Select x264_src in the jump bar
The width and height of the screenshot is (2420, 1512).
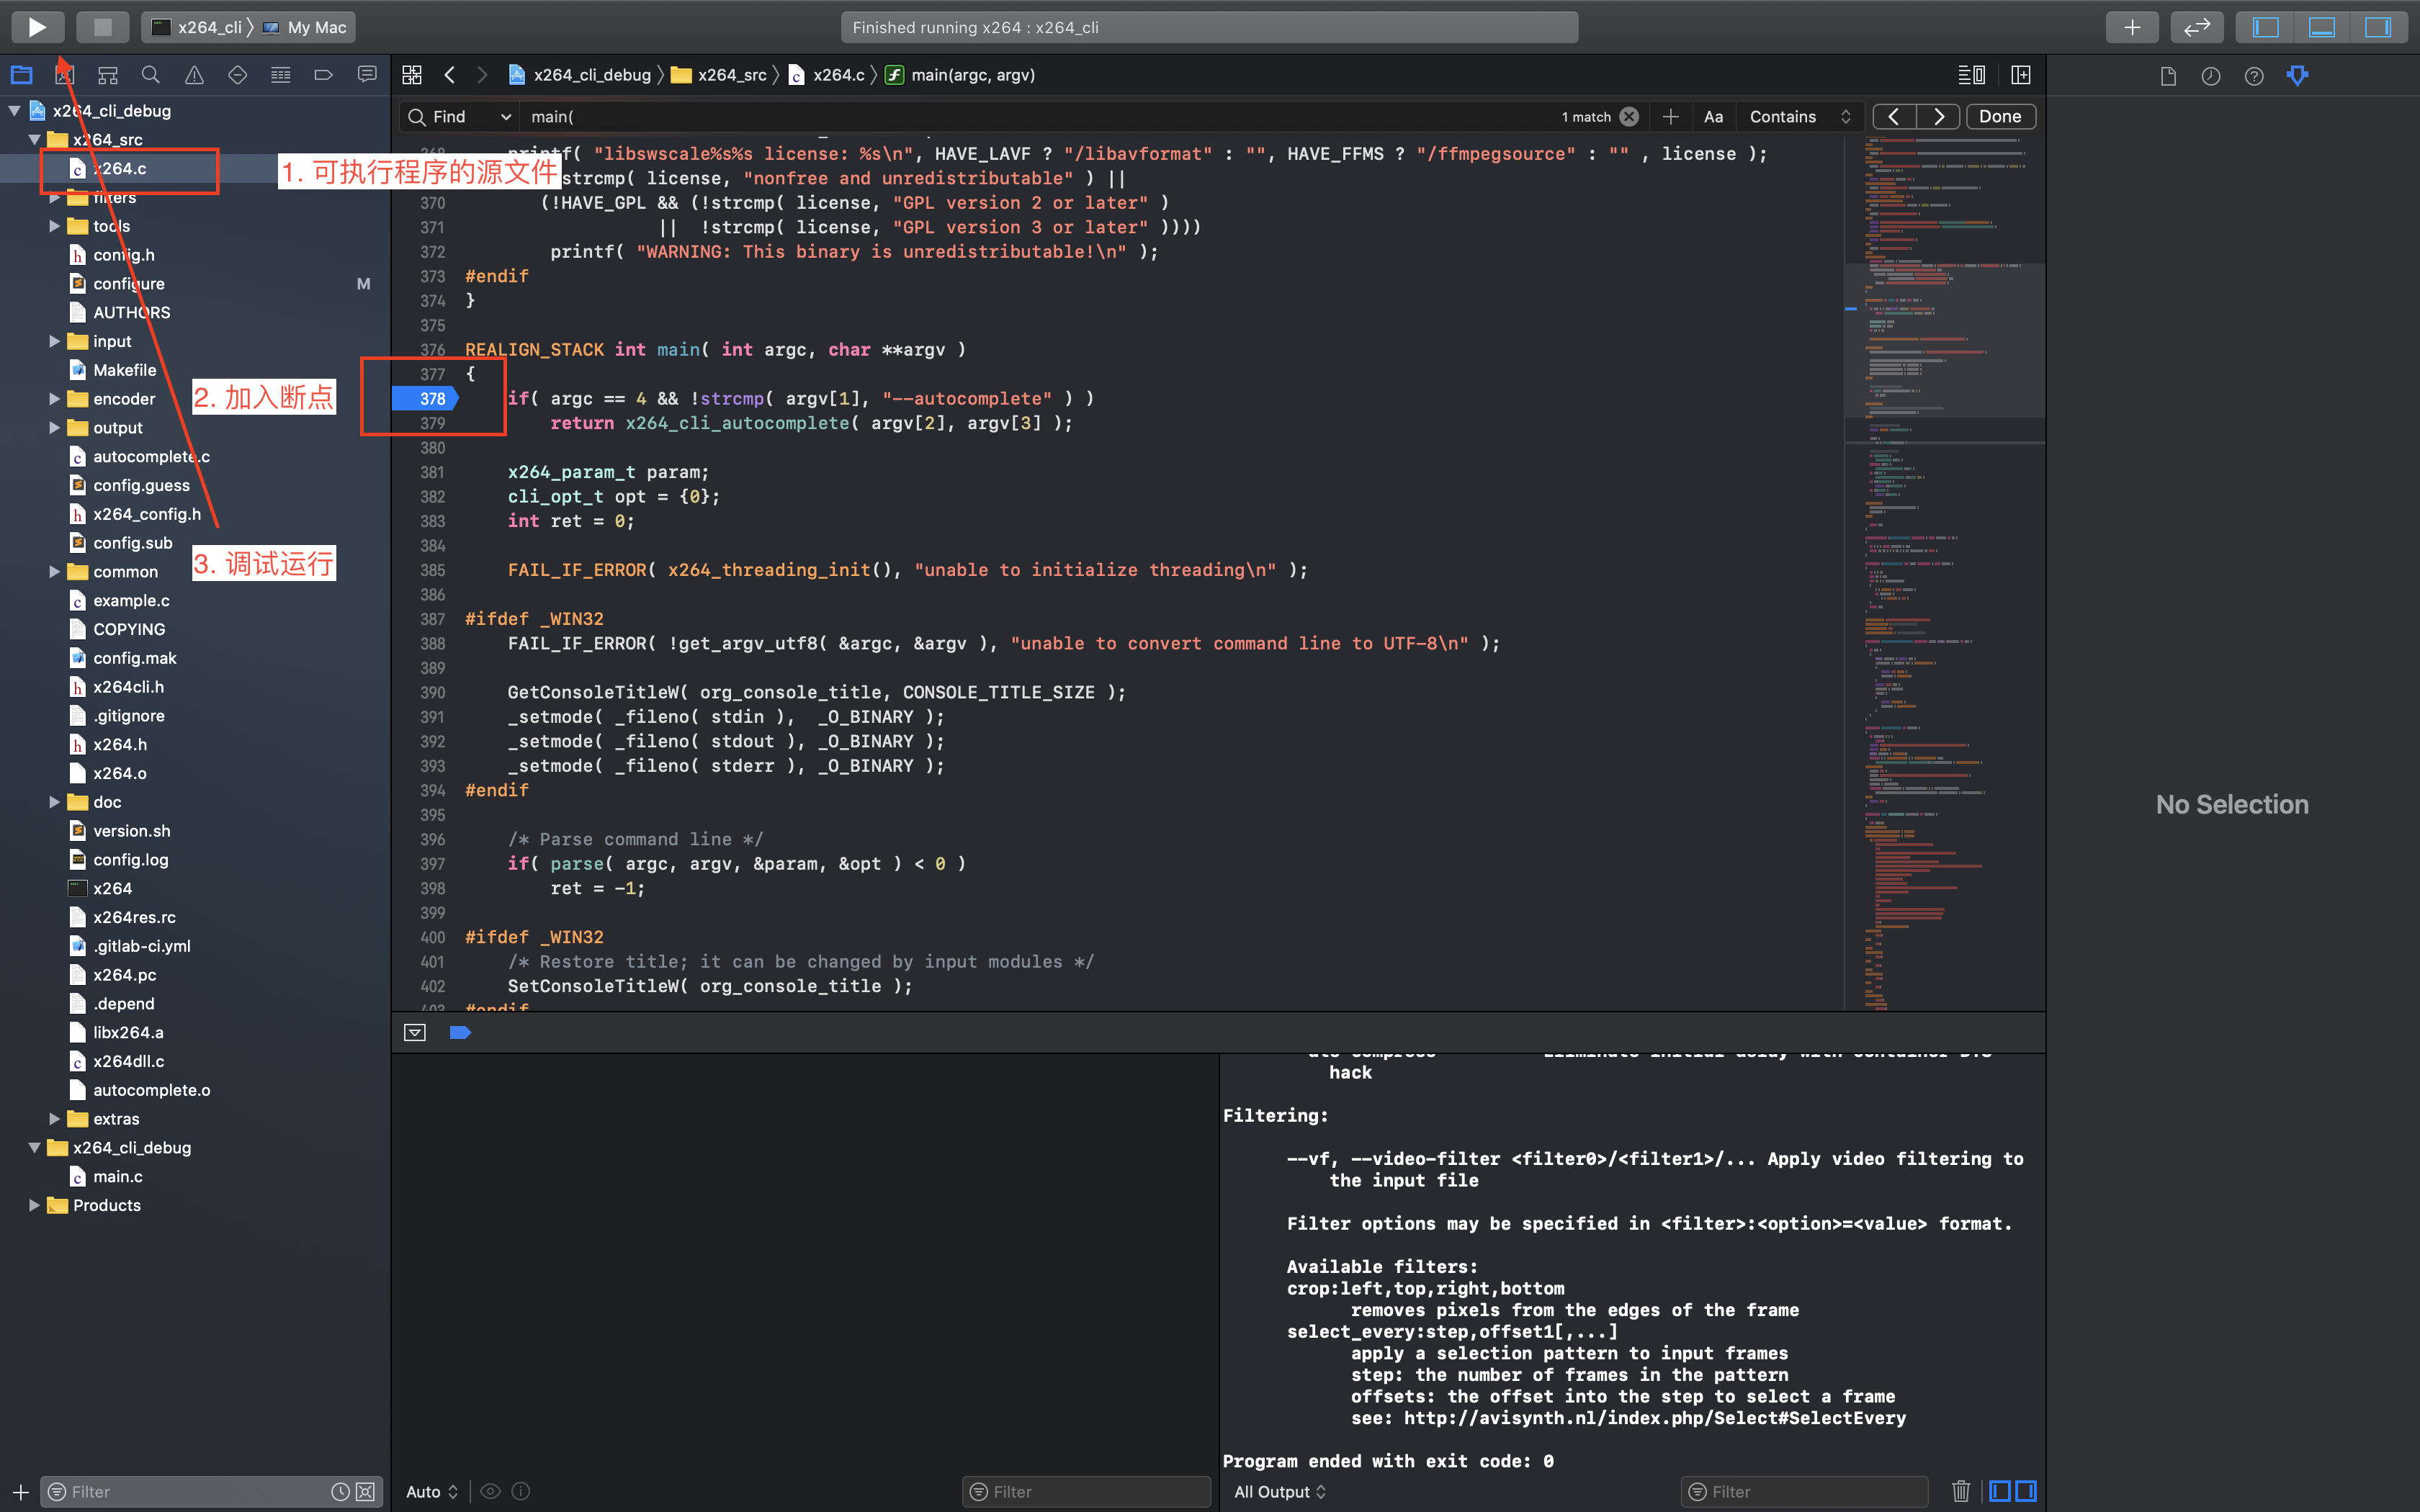click(731, 75)
